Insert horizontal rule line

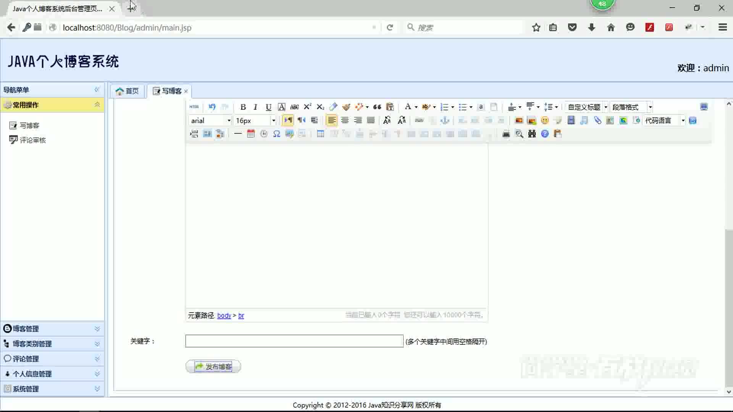237,134
